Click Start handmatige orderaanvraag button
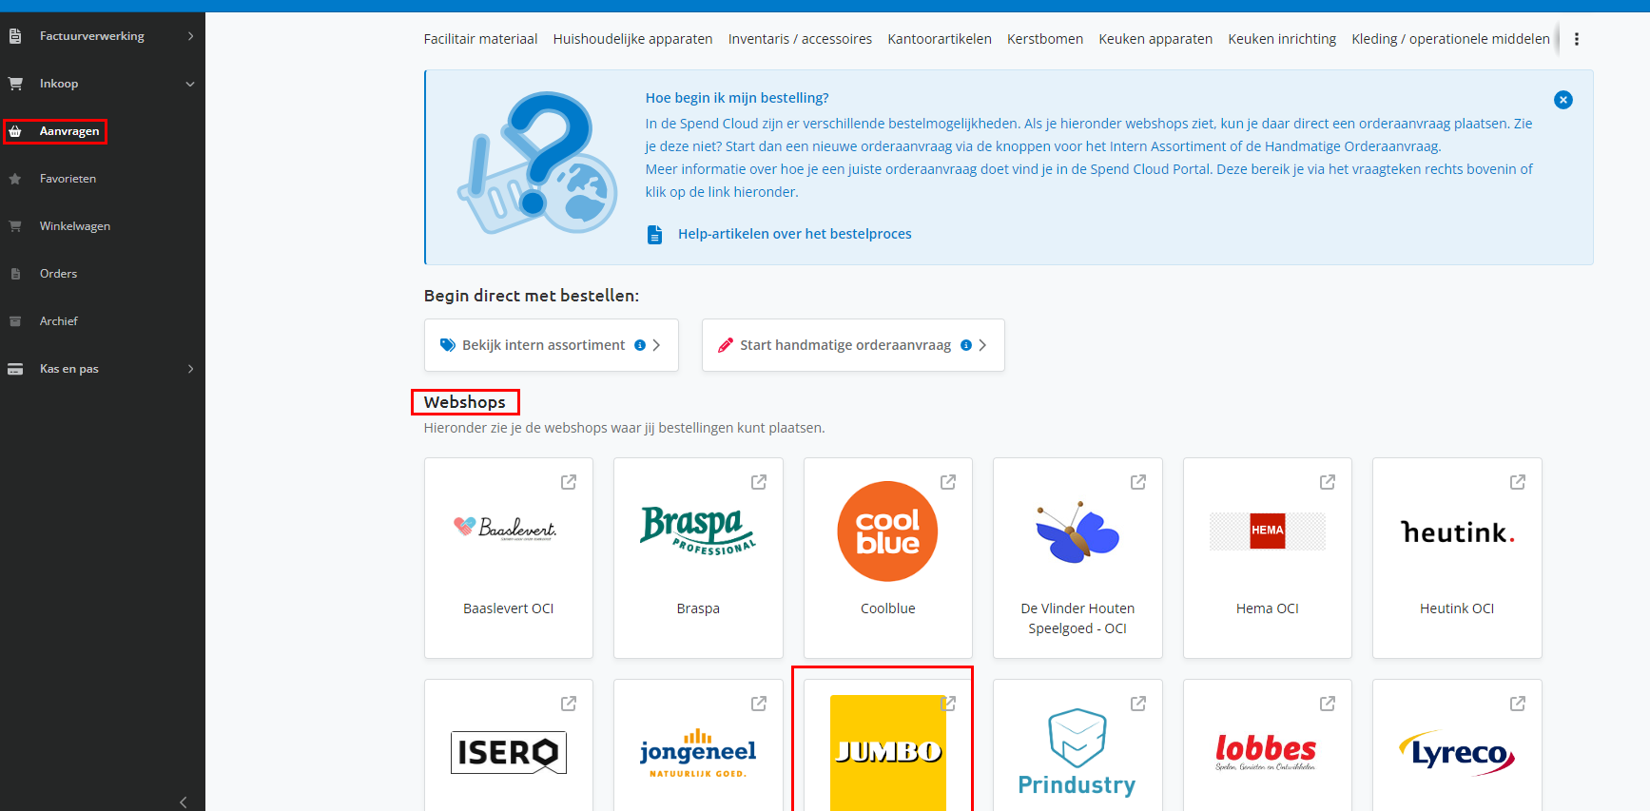Viewport: 1650px width, 811px height. [x=853, y=345]
